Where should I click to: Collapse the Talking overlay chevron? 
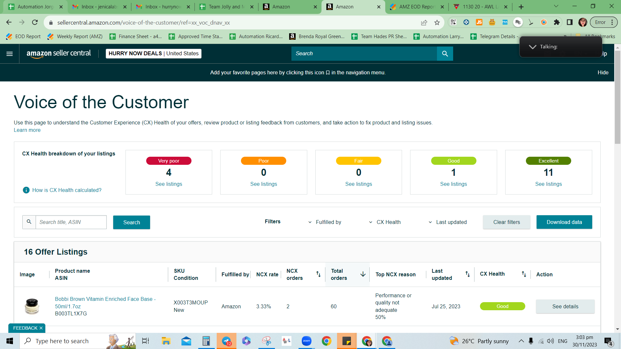pyautogui.click(x=532, y=47)
